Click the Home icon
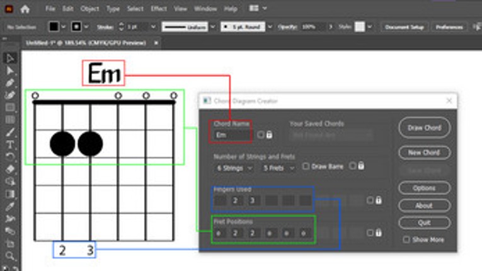Viewport: 482px width, 271px height. [25, 9]
